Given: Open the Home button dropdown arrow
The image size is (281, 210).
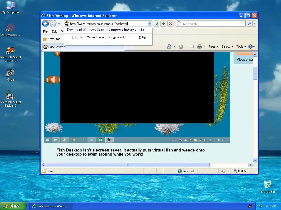Looking at the screenshot, I should coord(175,46).
